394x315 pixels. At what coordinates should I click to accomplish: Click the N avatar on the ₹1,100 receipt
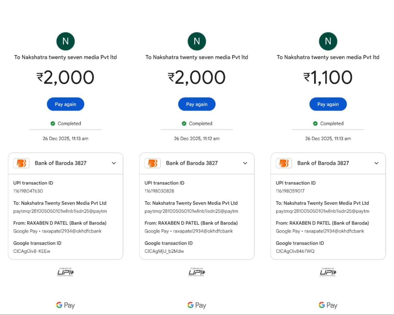coord(328,41)
